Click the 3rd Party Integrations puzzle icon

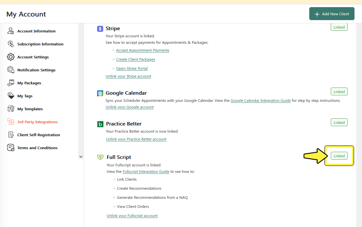pyautogui.click(x=11, y=122)
